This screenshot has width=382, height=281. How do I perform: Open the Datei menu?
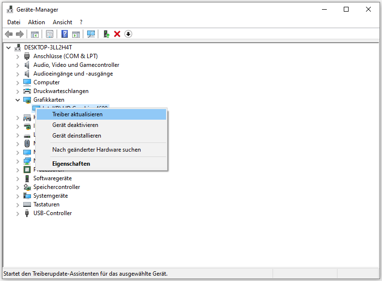pos(14,22)
